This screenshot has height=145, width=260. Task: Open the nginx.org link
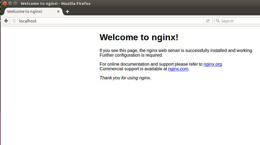[x=213, y=64]
